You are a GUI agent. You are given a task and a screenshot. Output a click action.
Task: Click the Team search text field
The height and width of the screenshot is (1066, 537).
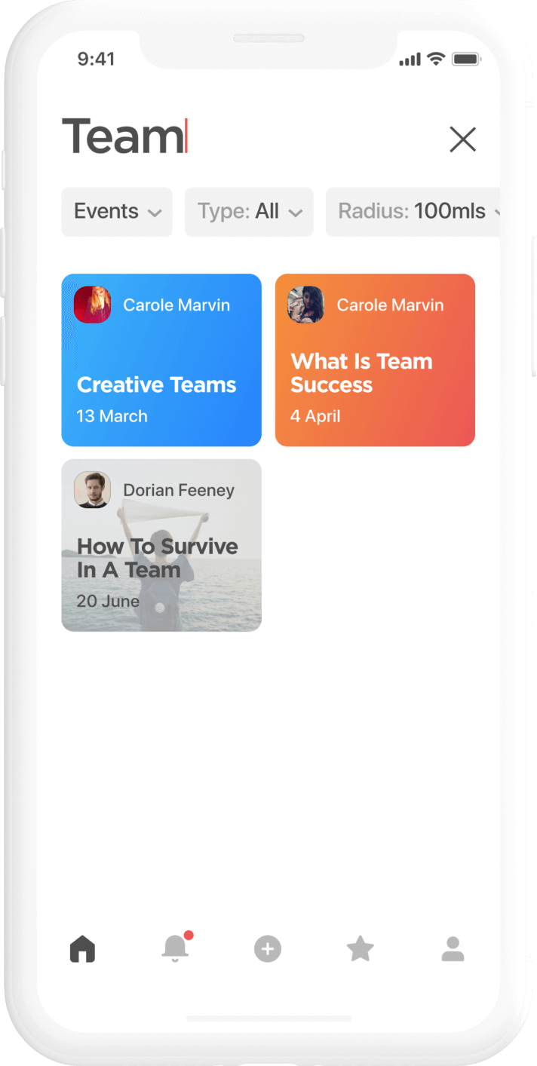[249, 137]
